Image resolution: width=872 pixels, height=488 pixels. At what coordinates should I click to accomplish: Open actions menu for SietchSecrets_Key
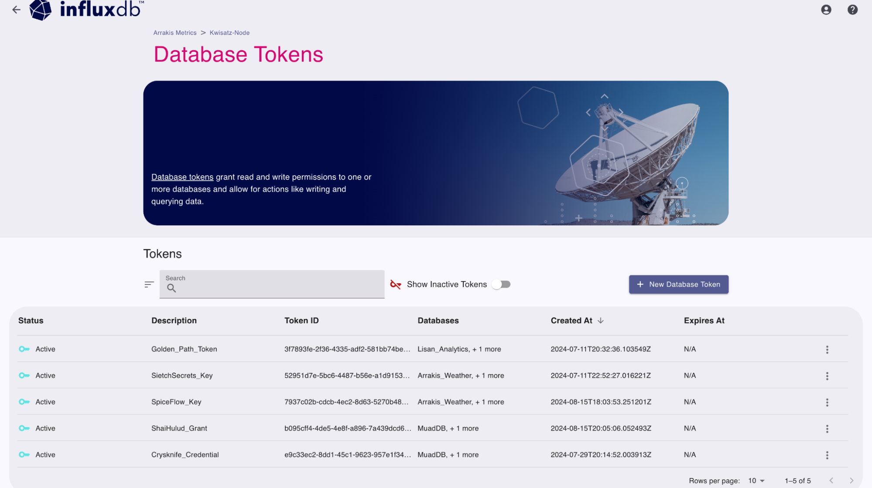(x=827, y=376)
